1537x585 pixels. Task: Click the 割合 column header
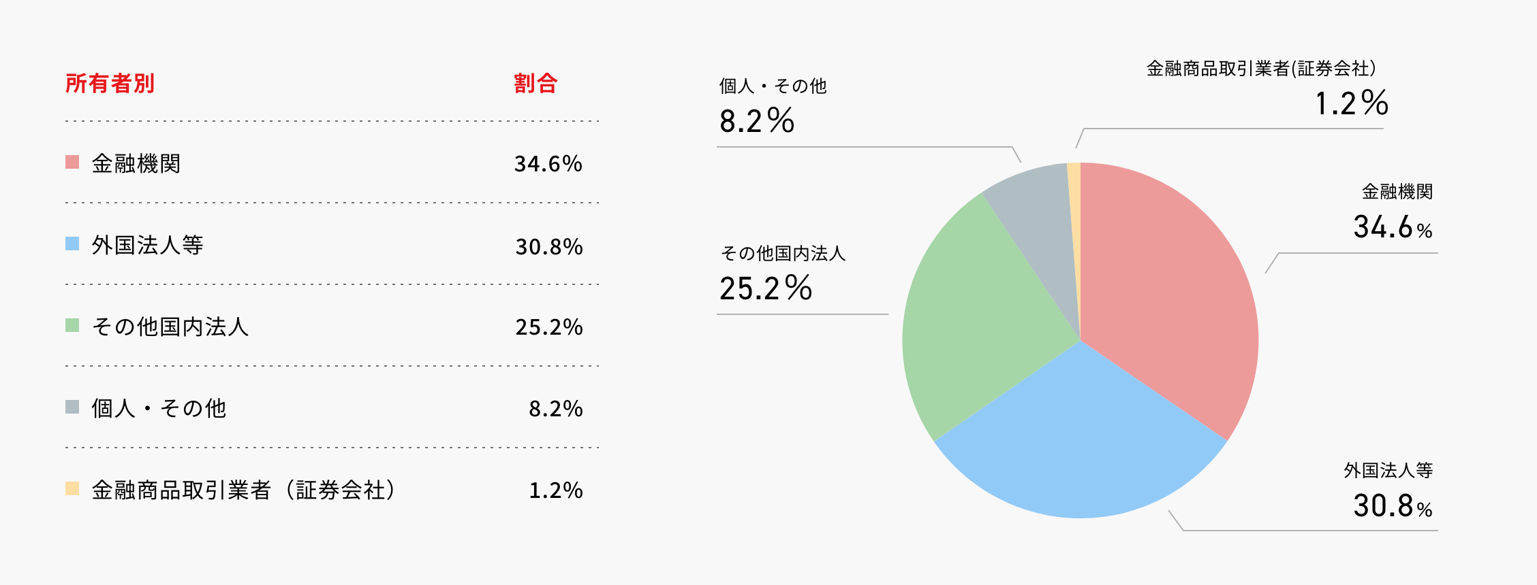535,84
